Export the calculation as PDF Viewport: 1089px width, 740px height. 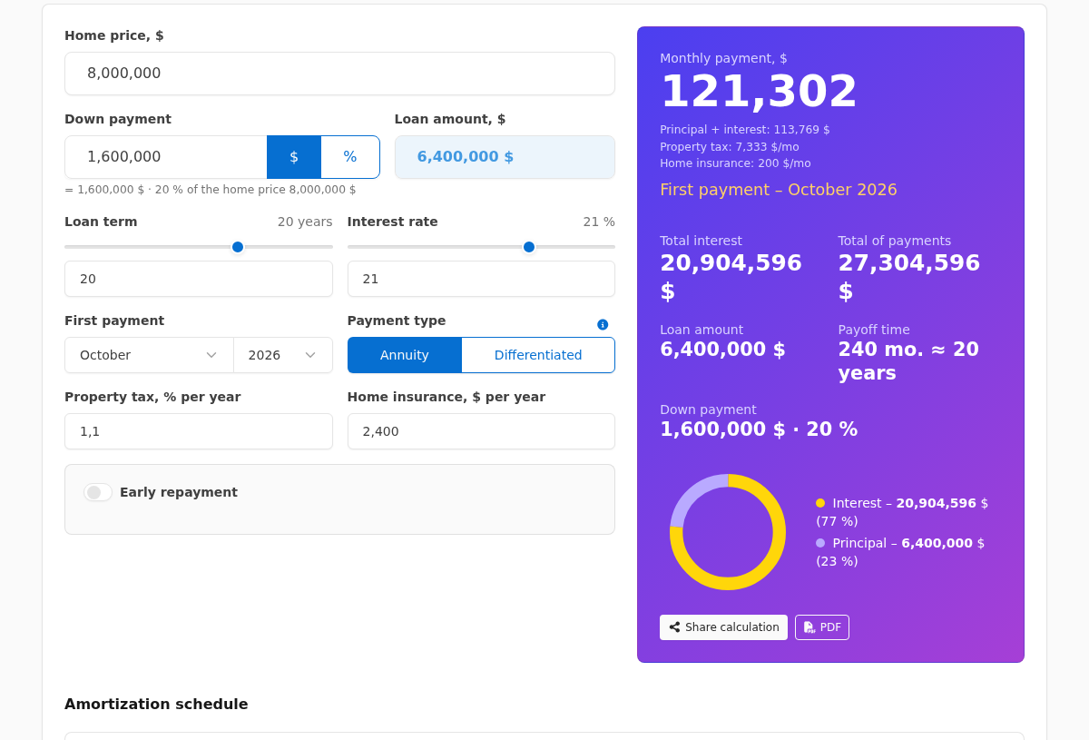[x=822, y=627]
